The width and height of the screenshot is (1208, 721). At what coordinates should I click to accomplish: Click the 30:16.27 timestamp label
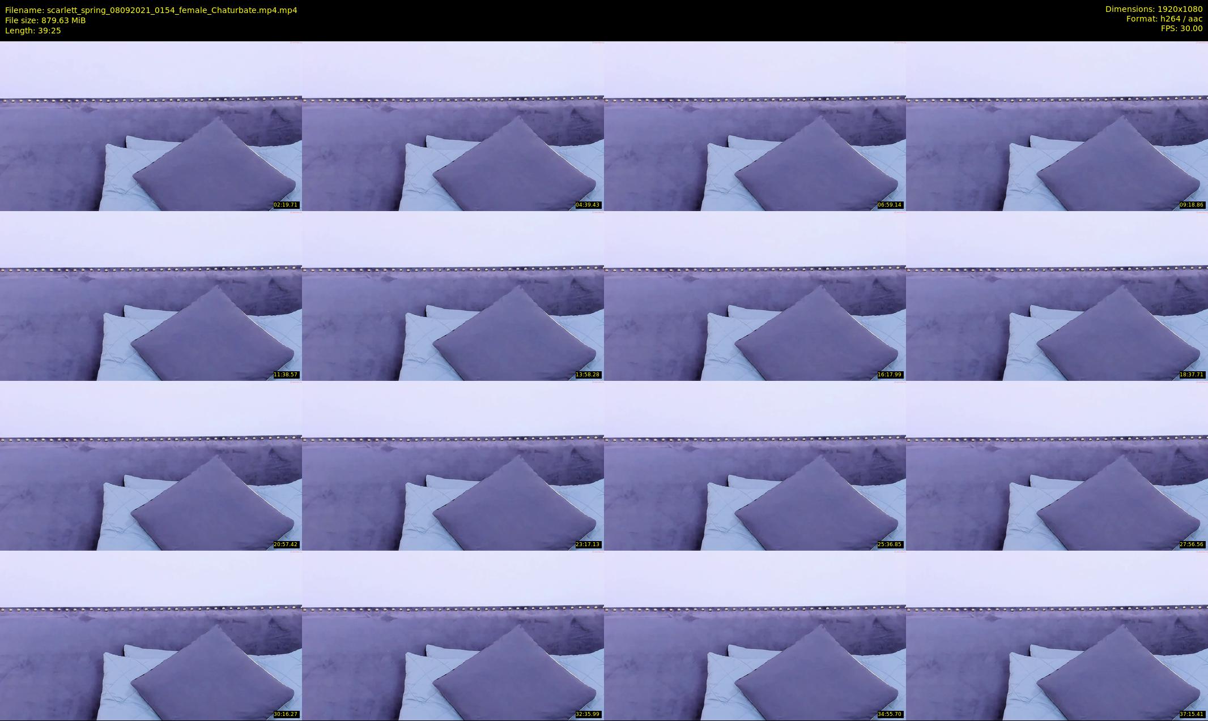[x=286, y=714]
